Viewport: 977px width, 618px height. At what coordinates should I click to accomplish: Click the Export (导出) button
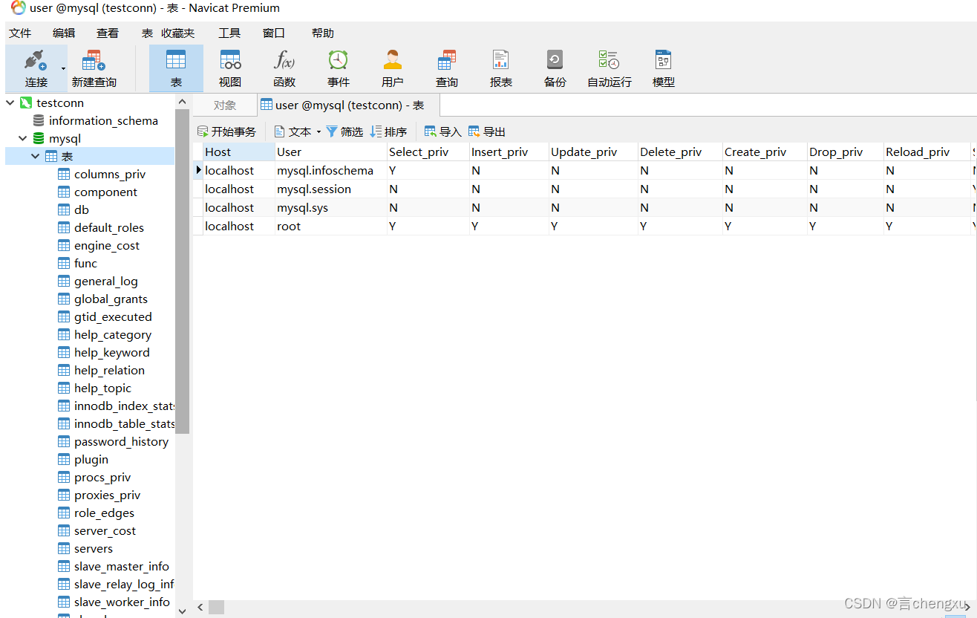(486, 131)
